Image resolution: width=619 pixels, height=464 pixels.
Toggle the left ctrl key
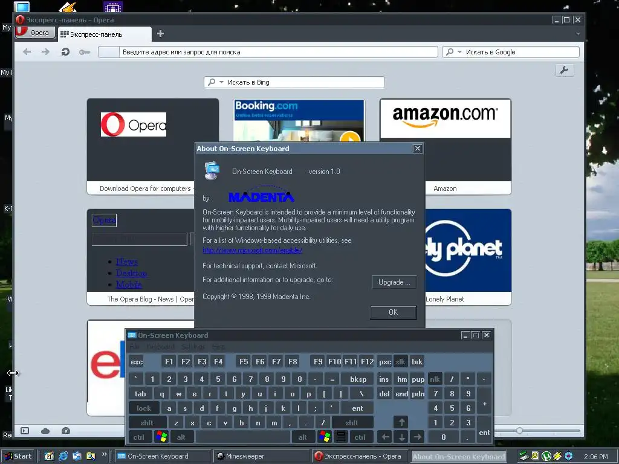pyautogui.click(x=139, y=437)
